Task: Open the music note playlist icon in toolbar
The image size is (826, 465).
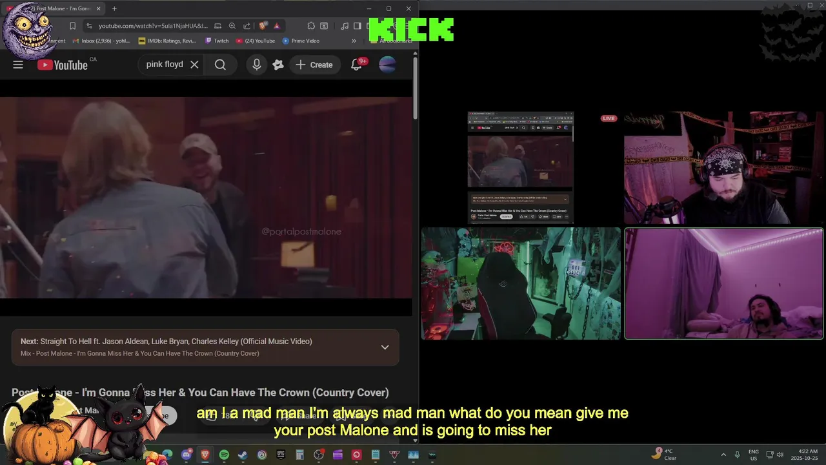Action: point(345,26)
